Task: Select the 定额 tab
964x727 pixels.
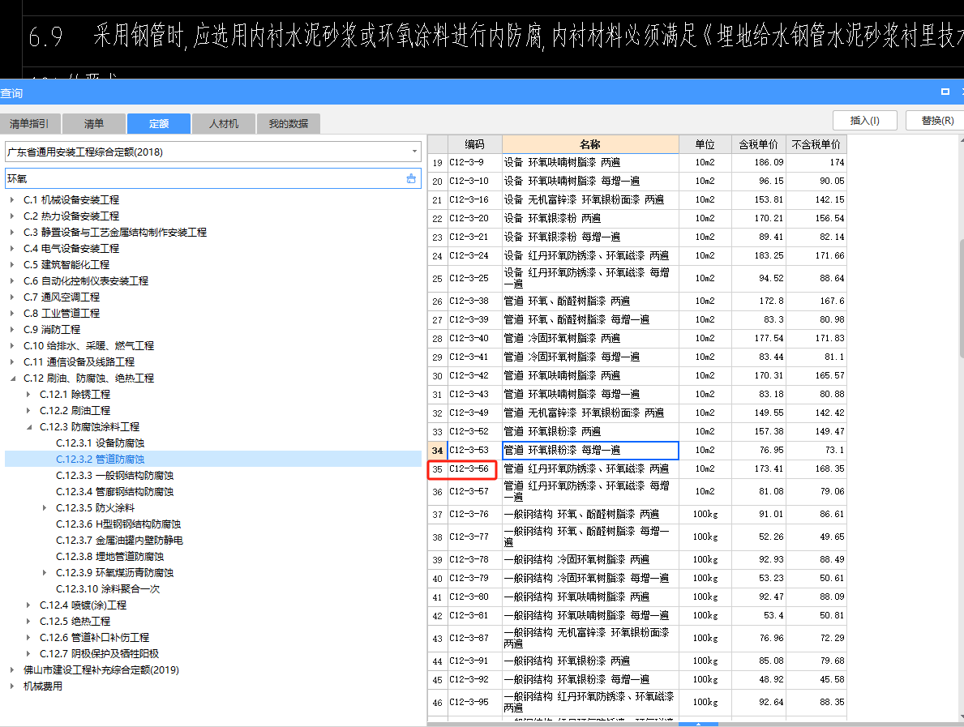Action: [x=159, y=123]
